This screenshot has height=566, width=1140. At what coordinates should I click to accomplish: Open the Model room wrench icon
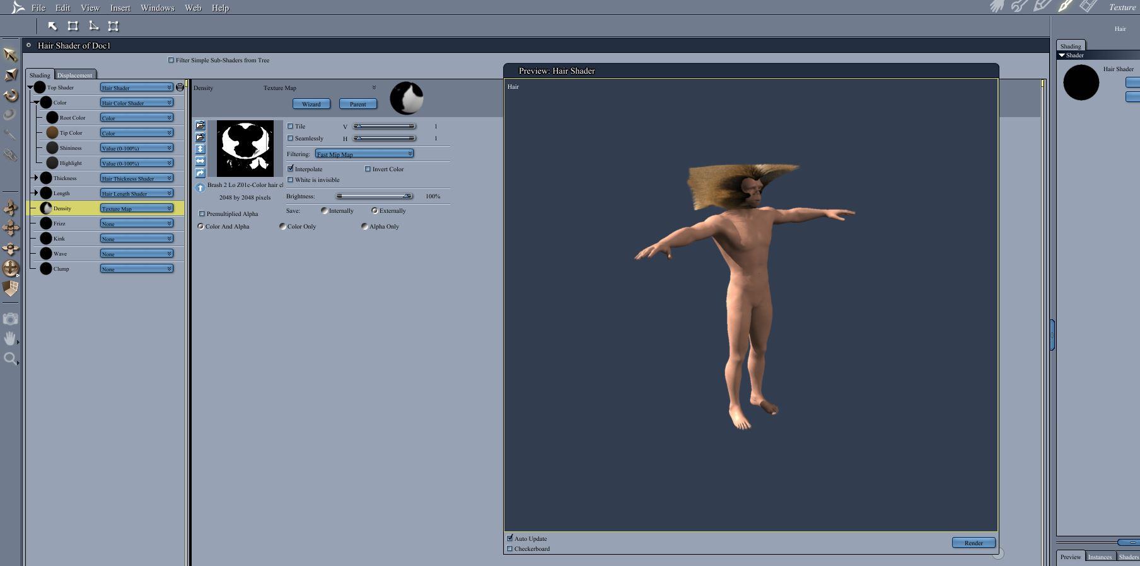click(1019, 6)
